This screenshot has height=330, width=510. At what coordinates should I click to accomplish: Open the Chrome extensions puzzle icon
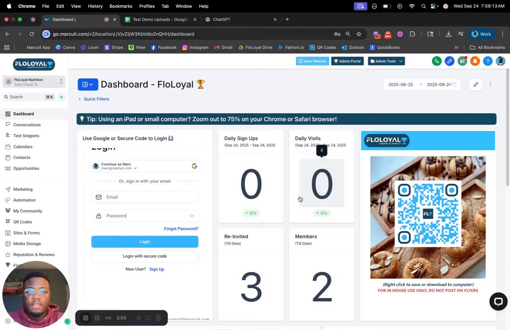[412, 34]
